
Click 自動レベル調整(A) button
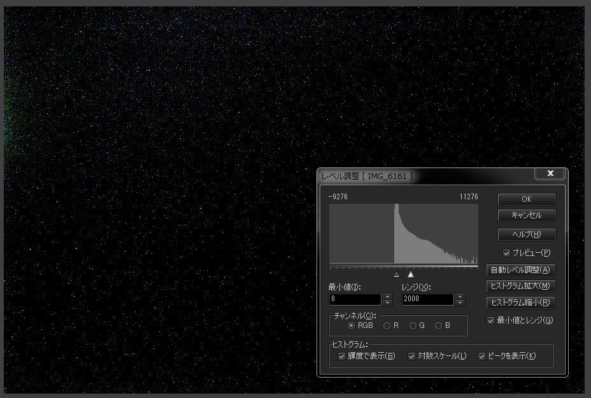point(520,270)
